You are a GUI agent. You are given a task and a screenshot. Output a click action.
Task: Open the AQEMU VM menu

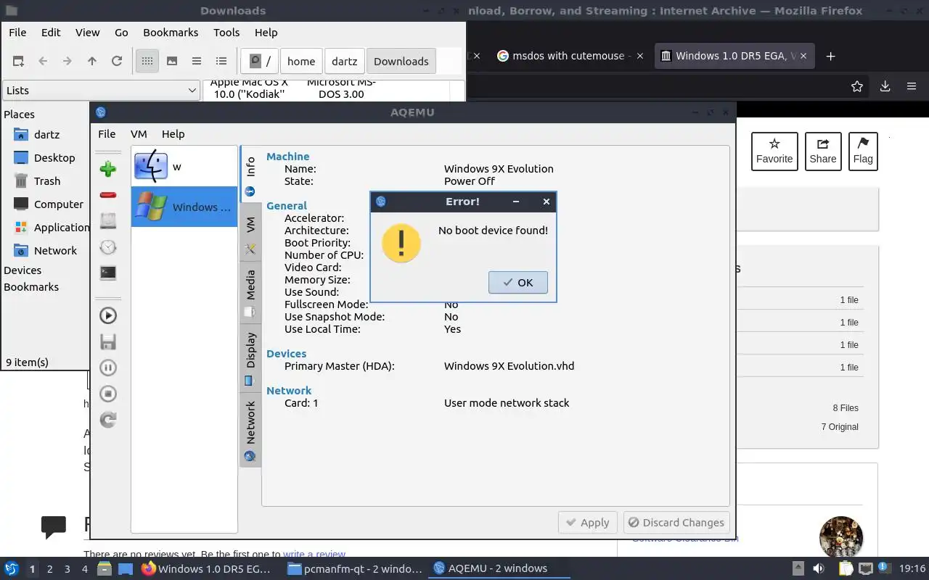[x=139, y=133]
